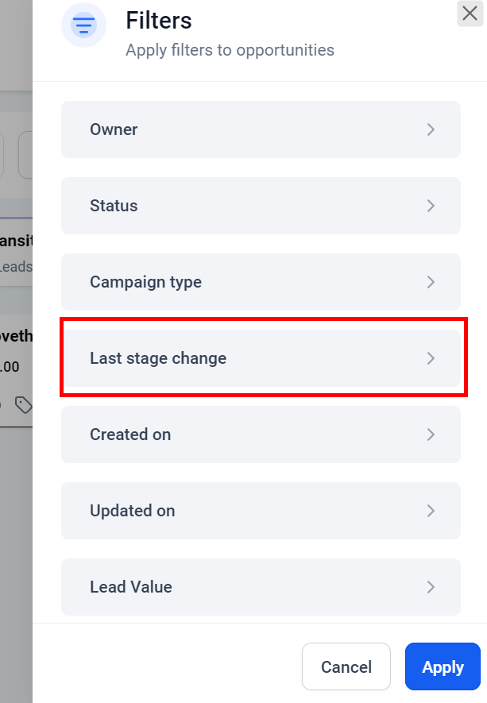This screenshot has height=703, width=487.
Task: Expand the Updated on chevron arrow
Action: click(x=431, y=511)
